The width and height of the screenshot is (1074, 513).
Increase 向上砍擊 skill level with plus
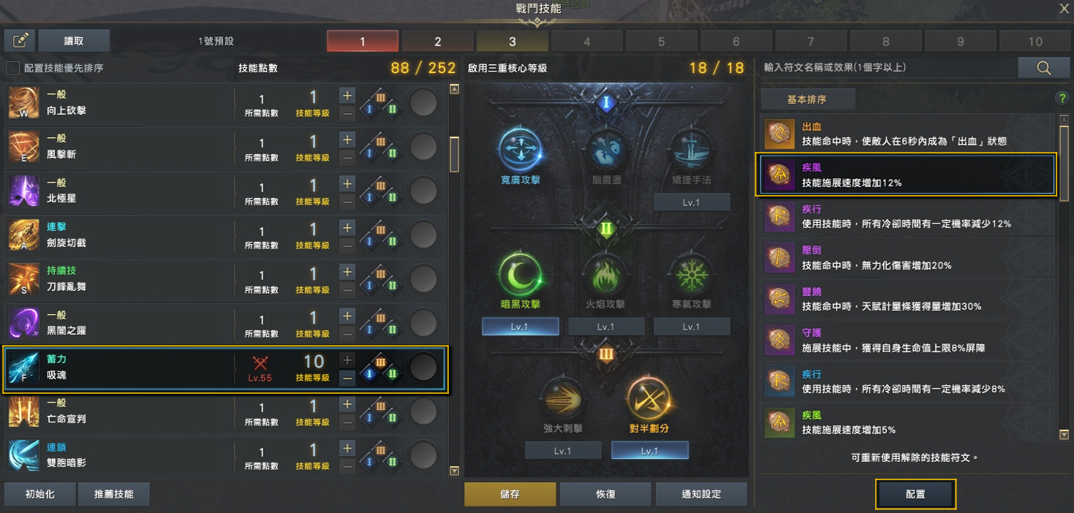(x=347, y=95)
